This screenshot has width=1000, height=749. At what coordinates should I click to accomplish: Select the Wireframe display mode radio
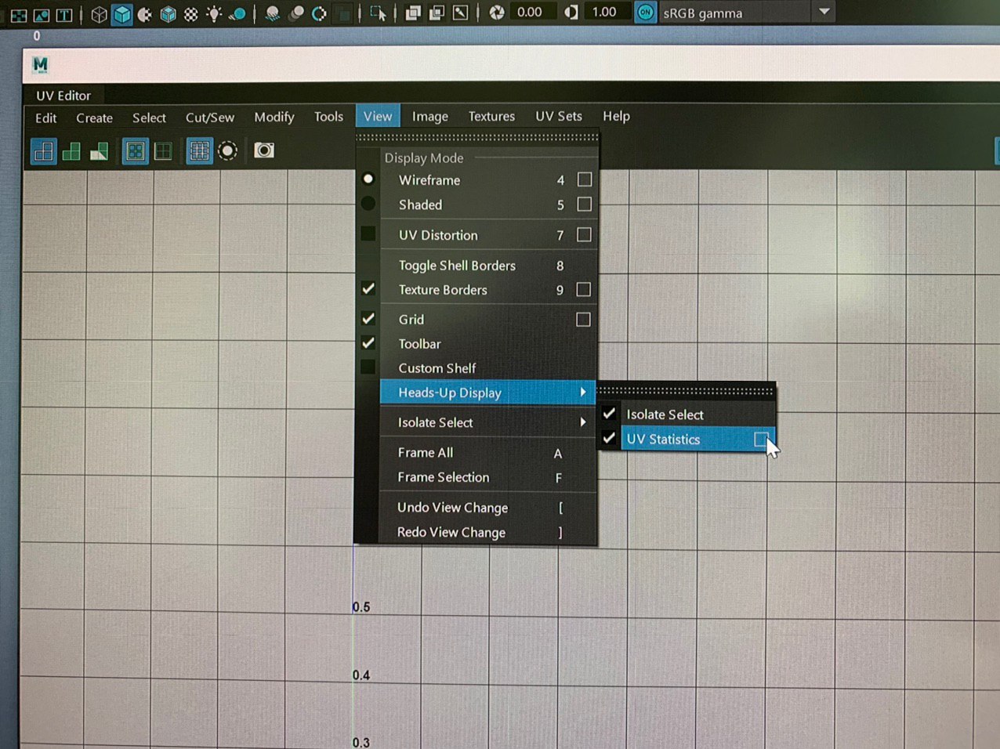368,179
